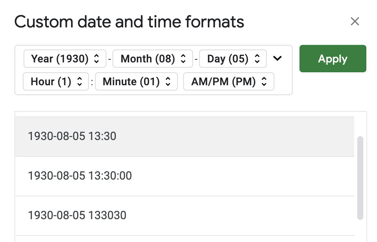Select the AM/PM (PM) token label
This screenshot has height=242, width=377.
tap(223, 82)
